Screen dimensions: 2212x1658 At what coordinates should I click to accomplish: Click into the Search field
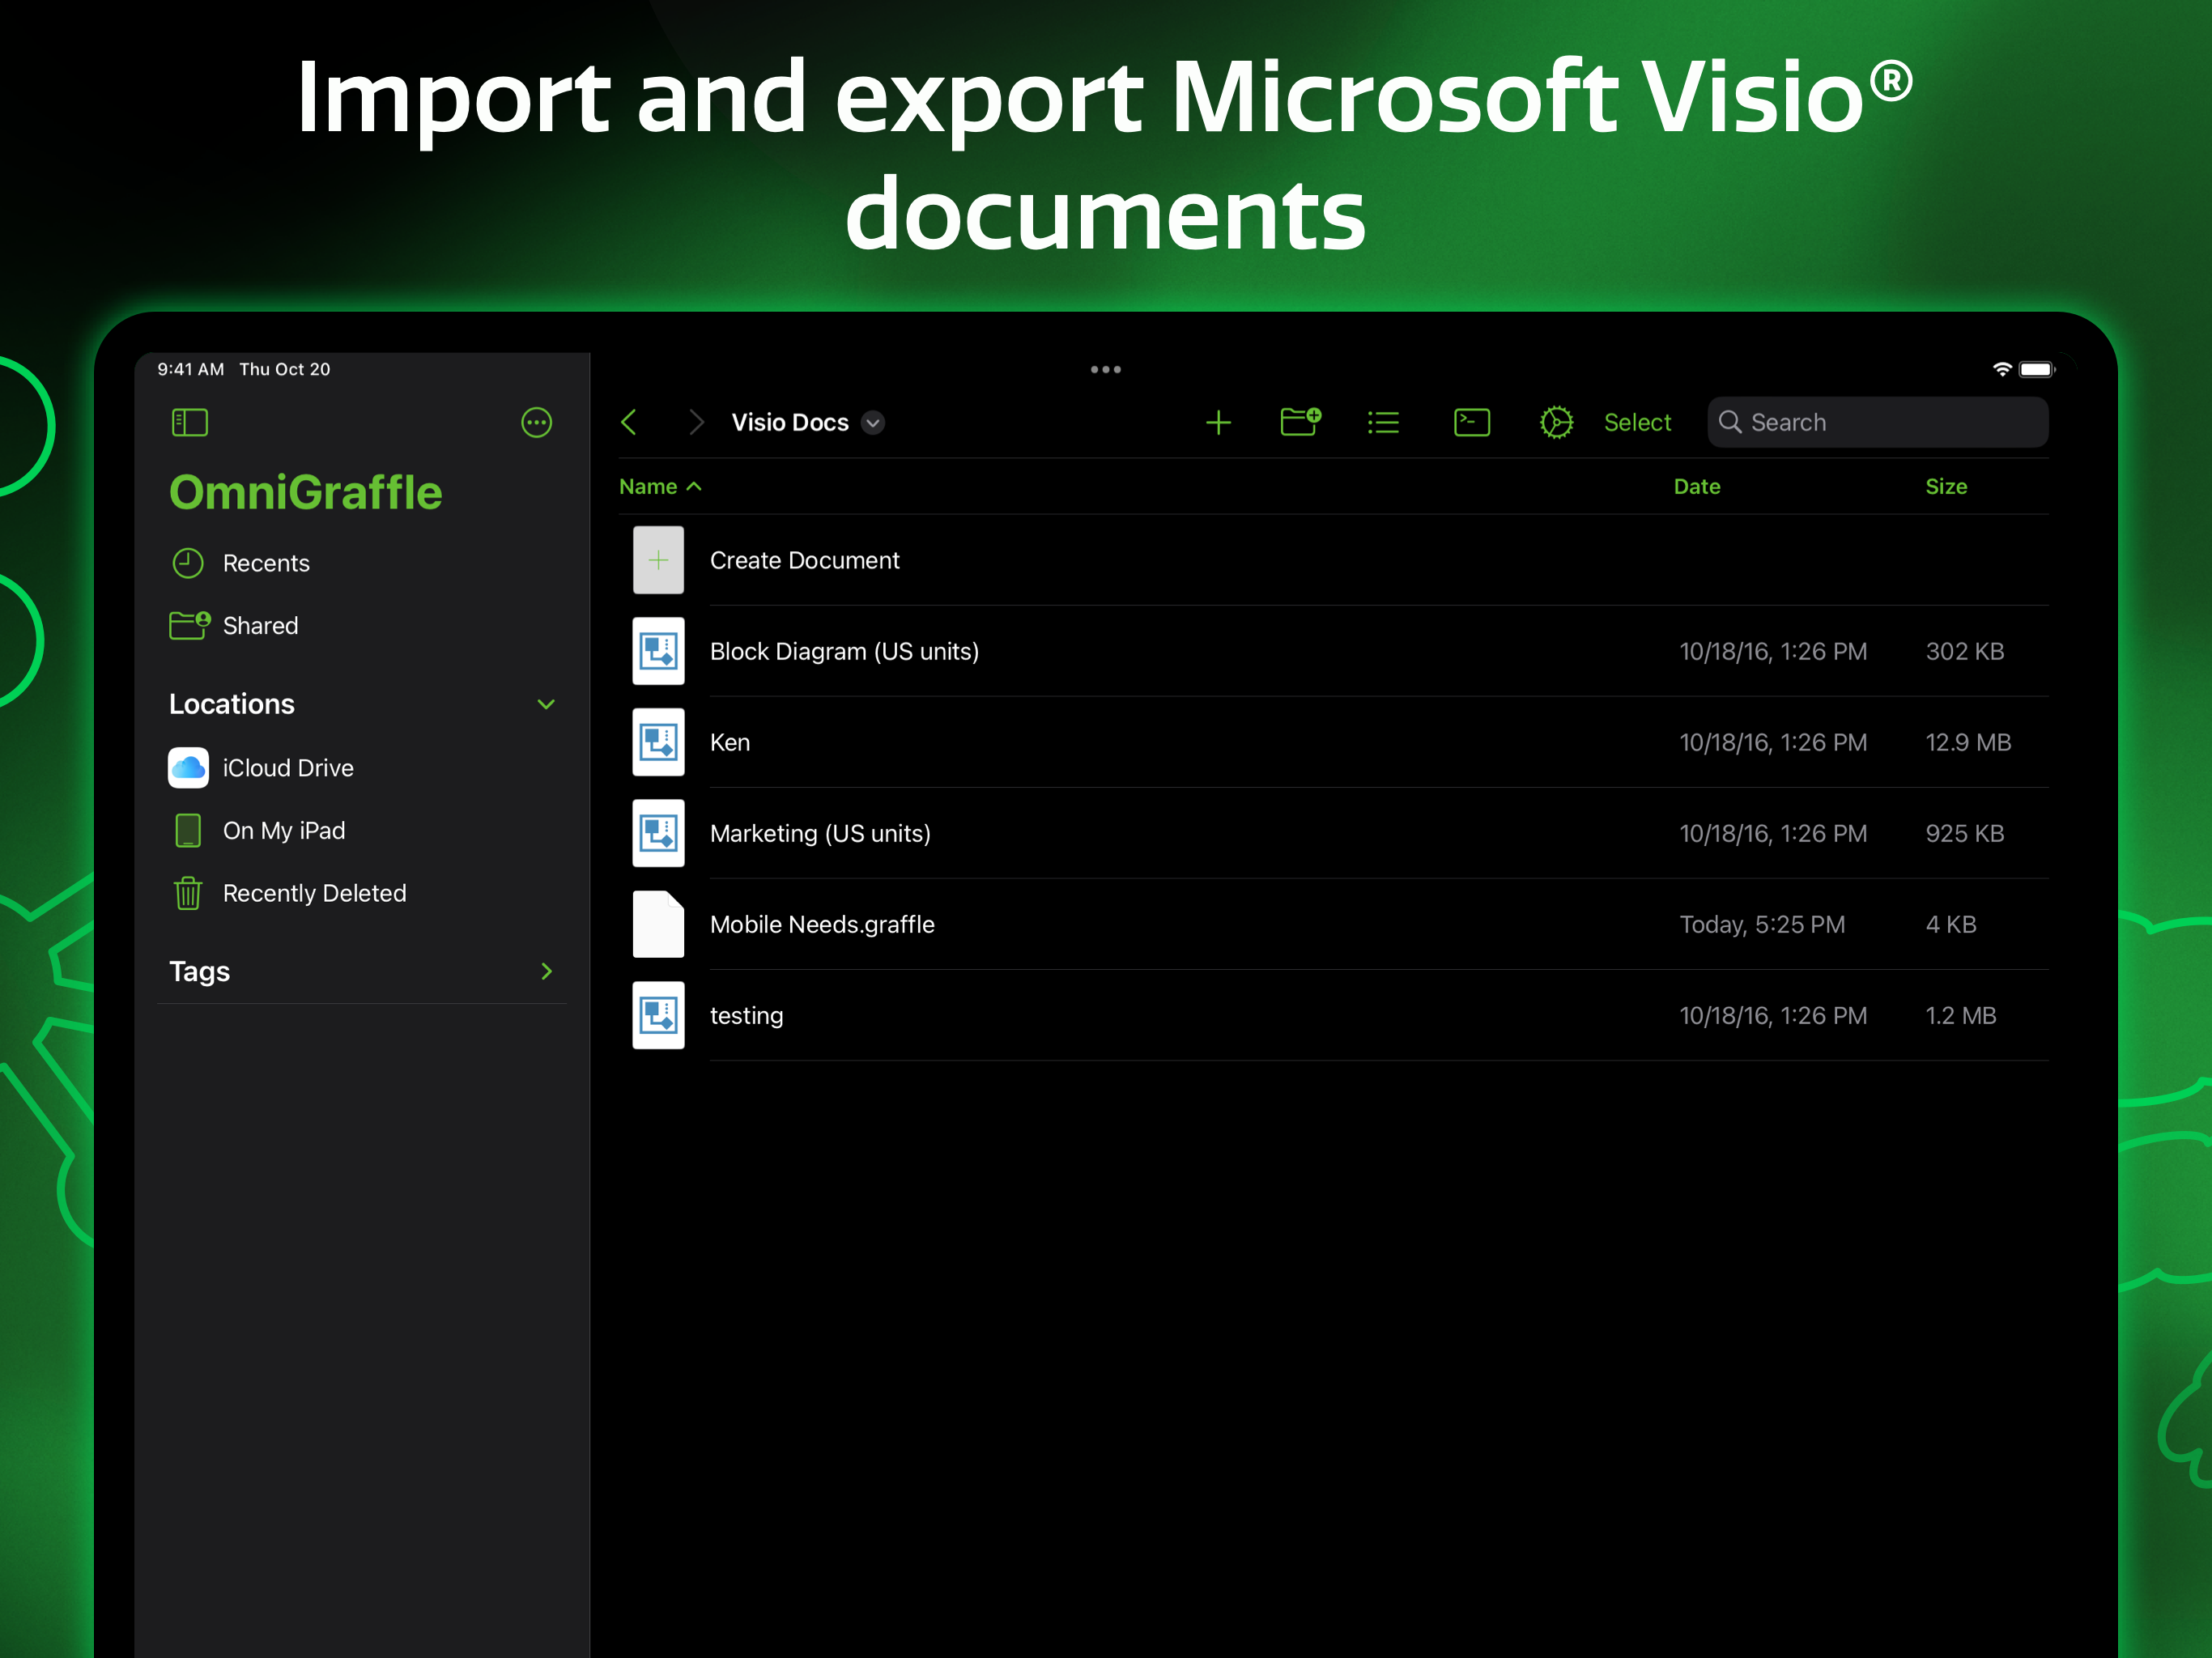click(1877, 422)
